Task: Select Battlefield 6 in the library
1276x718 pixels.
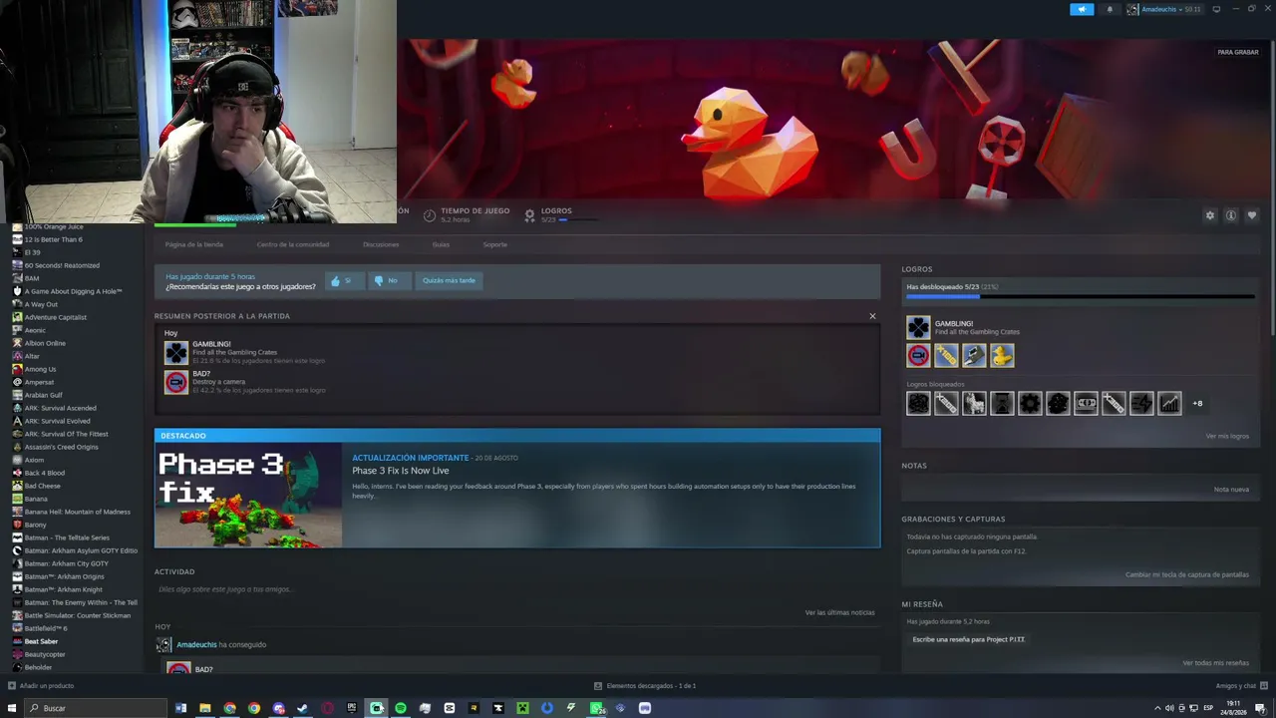Action: tap(46, 628)
